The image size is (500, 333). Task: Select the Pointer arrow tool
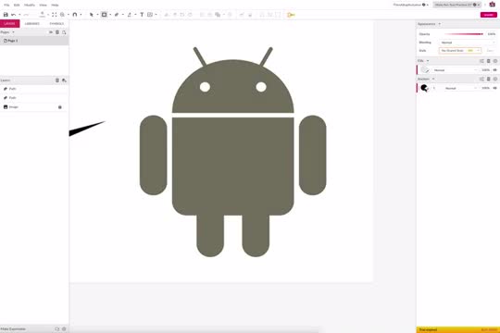coord(91,15)
